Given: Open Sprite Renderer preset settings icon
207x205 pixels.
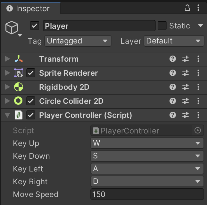Looking at the screenshot, I should [186, 73].
